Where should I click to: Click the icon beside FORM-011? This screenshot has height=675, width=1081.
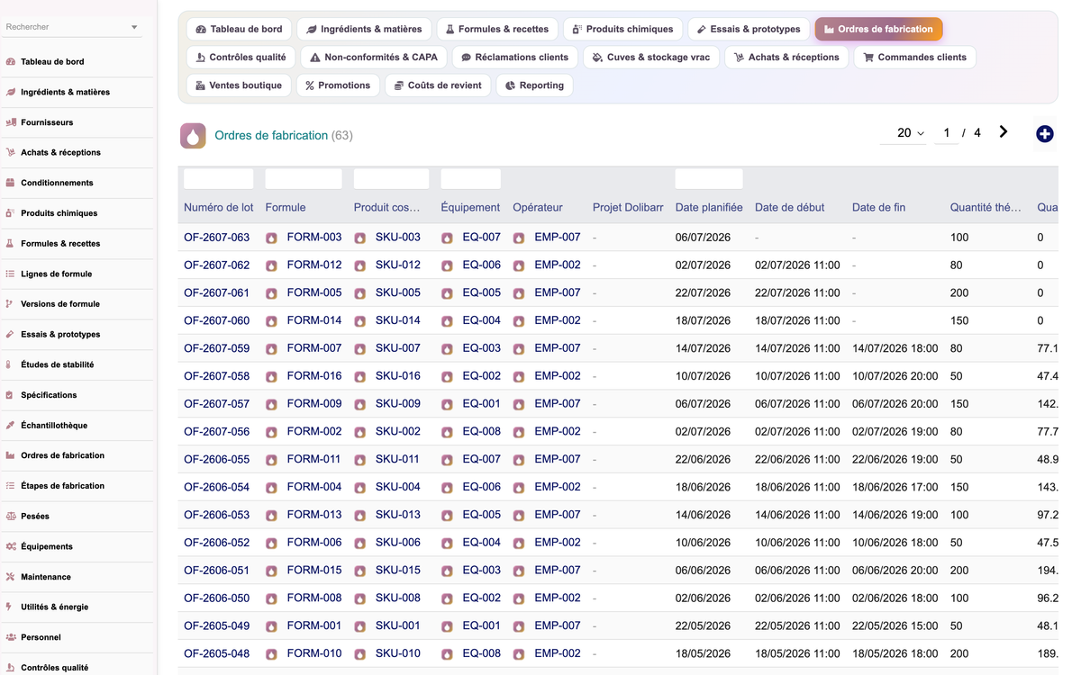coord(271,460)
